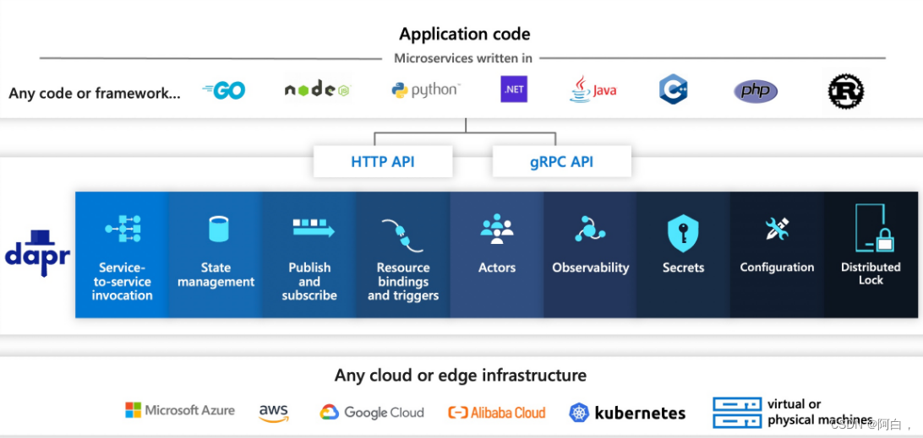923x438 pixels.
Task: Click the Resource bindings and triggers label
Action: [403, 282]
